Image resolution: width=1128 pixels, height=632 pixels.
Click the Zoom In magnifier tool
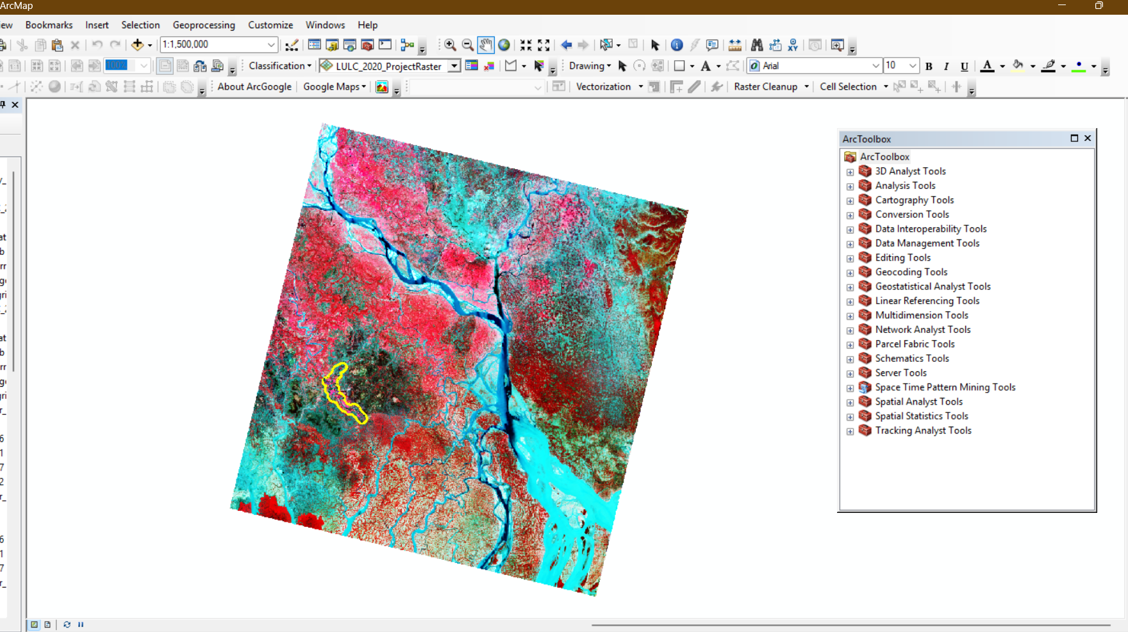tap(450, 45)
